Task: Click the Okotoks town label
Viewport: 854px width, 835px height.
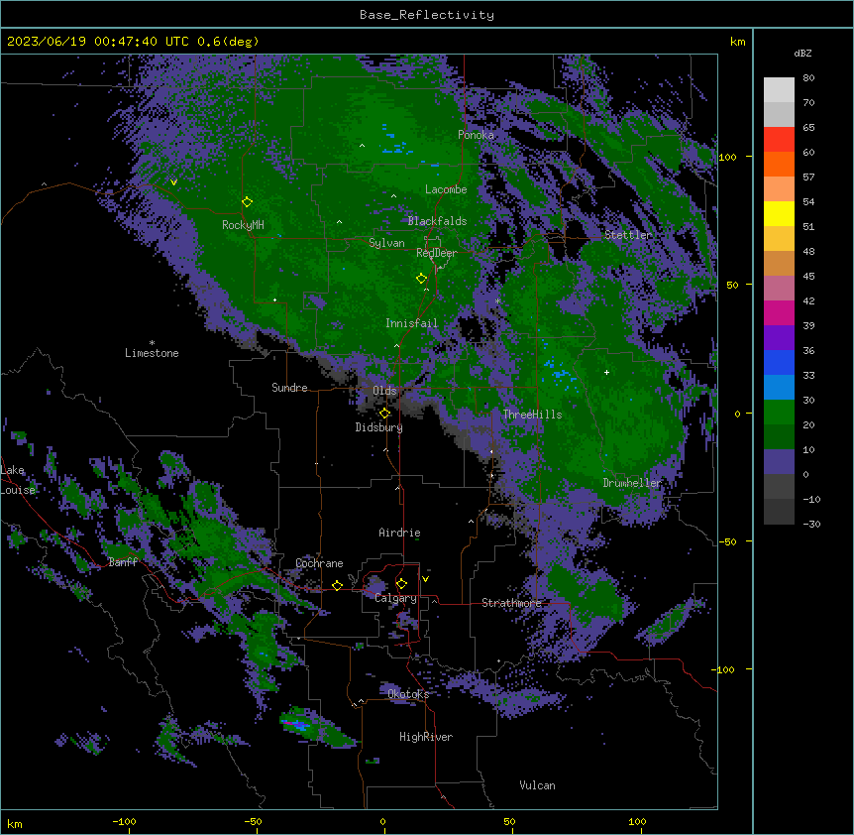Action: coord(408,694)
